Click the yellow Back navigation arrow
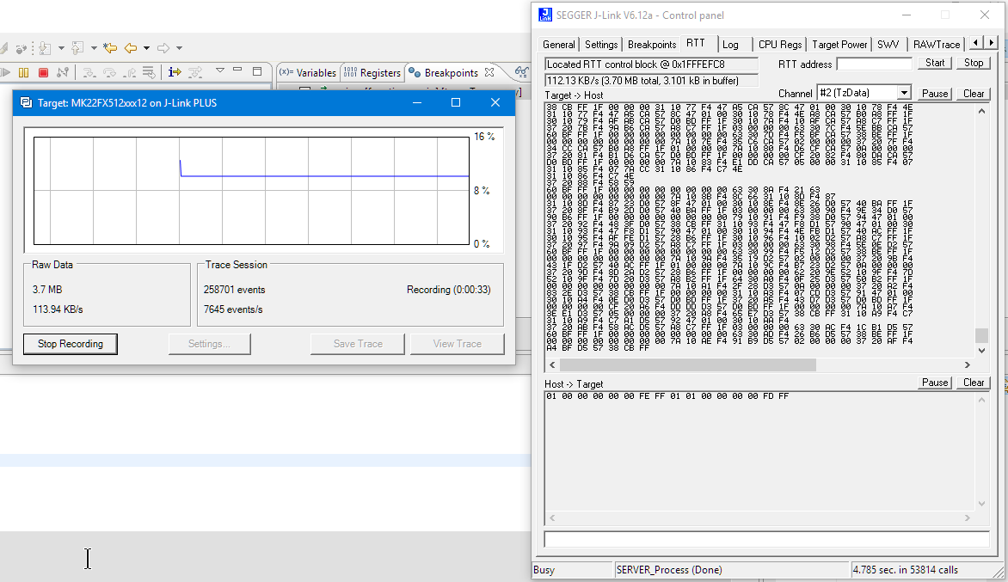The height and width of the screenshot is (582, 1008). click(x=131, y=48)
